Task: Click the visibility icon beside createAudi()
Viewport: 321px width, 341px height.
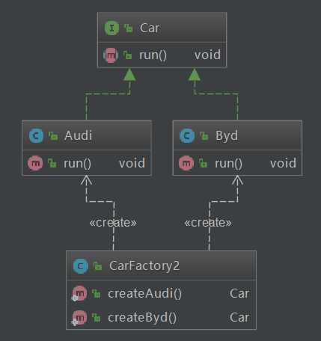Action: click(x=96, y=294)
